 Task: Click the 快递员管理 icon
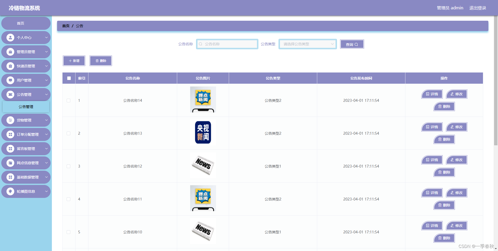tap(10, 66)
